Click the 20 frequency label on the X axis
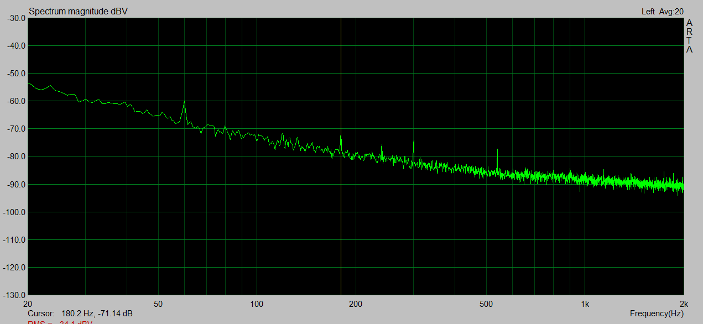Image resolution: width=703 pixels, height=324 pixels. [x=28, y=304]
